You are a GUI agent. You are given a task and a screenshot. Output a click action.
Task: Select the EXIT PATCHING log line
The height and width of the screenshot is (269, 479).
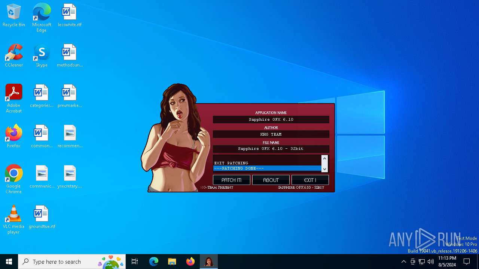[x=267, y=163]
